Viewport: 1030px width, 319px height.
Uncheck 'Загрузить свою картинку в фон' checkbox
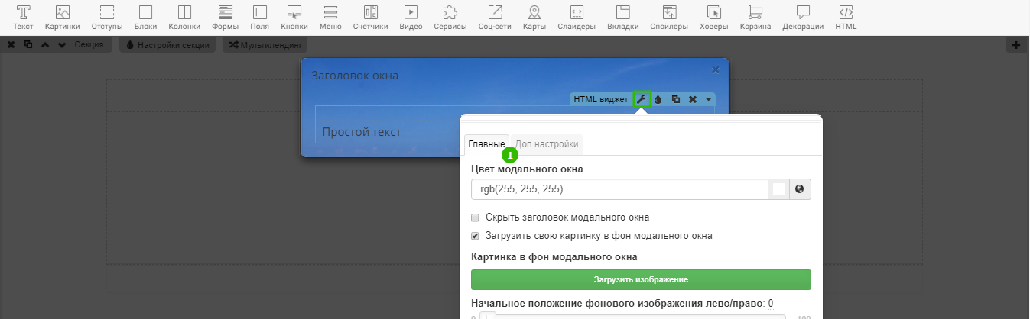pyautogui.click(x=475, y=236)
